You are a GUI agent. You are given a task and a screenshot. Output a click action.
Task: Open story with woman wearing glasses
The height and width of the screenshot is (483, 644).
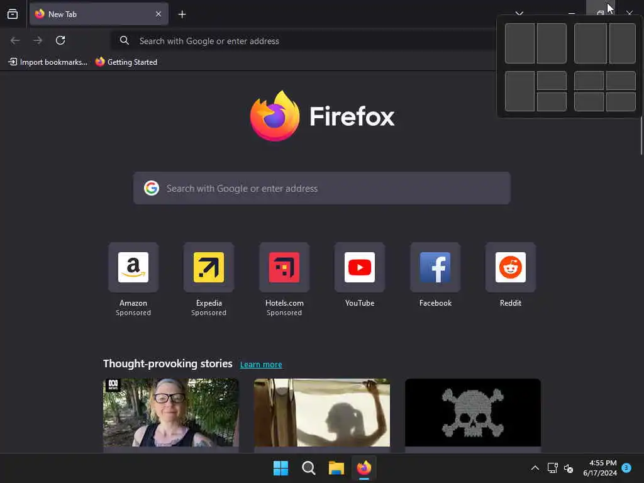click(x=171, y=413)
